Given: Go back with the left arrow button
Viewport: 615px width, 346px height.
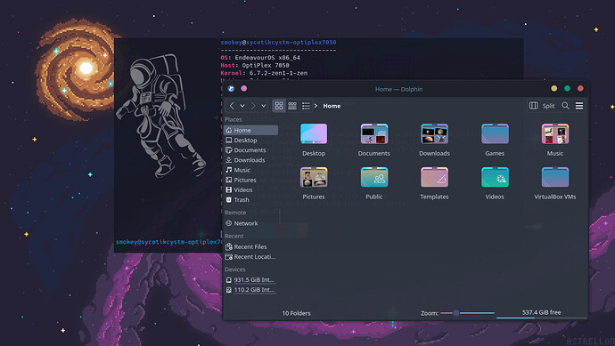Looking at the screenshot, I should pyautogui.click(x=232, y=106).
